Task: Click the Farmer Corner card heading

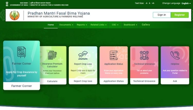Action: pos(22,64)
